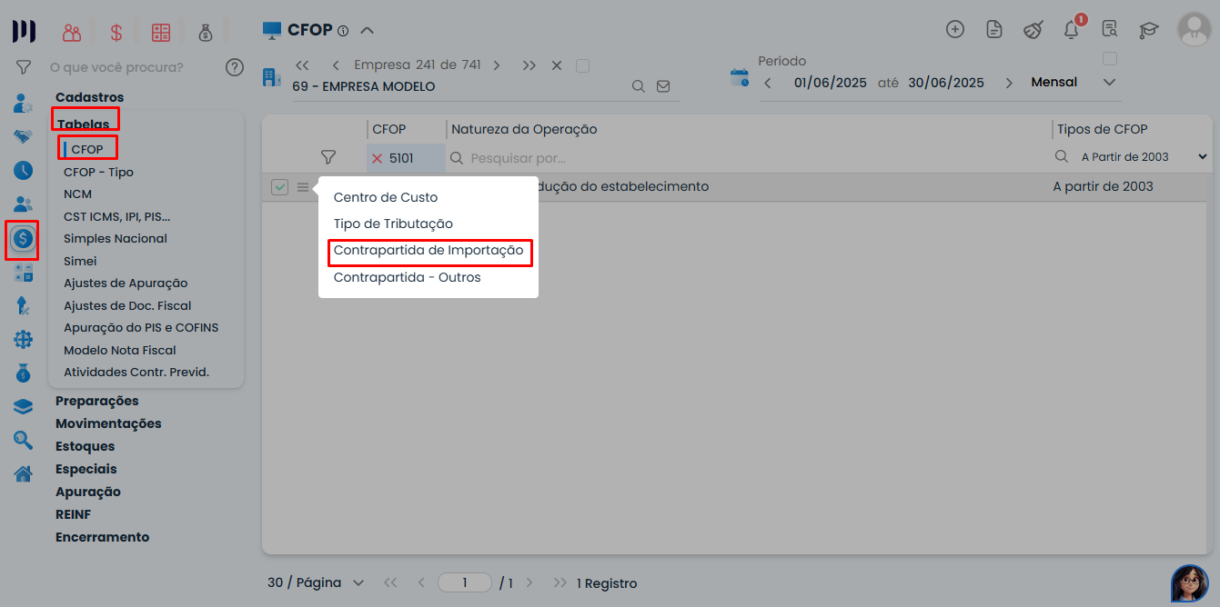Open the calculator sidebar module

[x=24, y=272]
